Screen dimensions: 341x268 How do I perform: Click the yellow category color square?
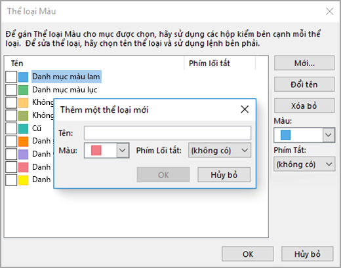23,180
